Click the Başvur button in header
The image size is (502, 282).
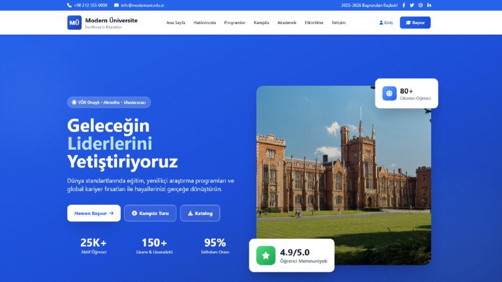(415, 23)
